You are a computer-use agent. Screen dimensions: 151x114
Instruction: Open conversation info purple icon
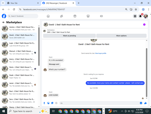(144, 24)
